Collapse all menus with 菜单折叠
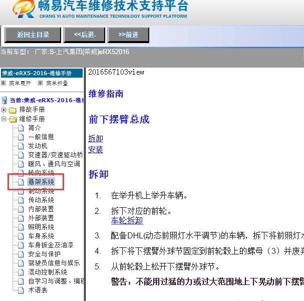The image size is (304, 301). pyautogui.click(x=57, y=83)
